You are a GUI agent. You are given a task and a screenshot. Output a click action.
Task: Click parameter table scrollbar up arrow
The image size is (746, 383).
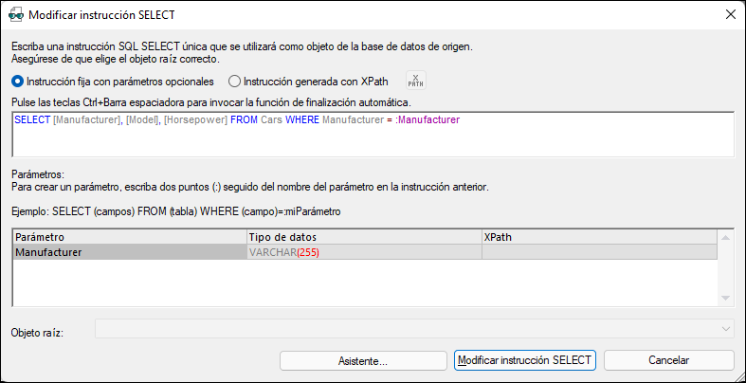click(x=725, y=237)
